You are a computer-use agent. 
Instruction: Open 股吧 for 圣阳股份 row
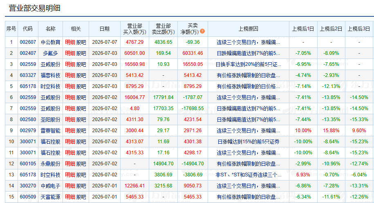click(x=81, y=120)
